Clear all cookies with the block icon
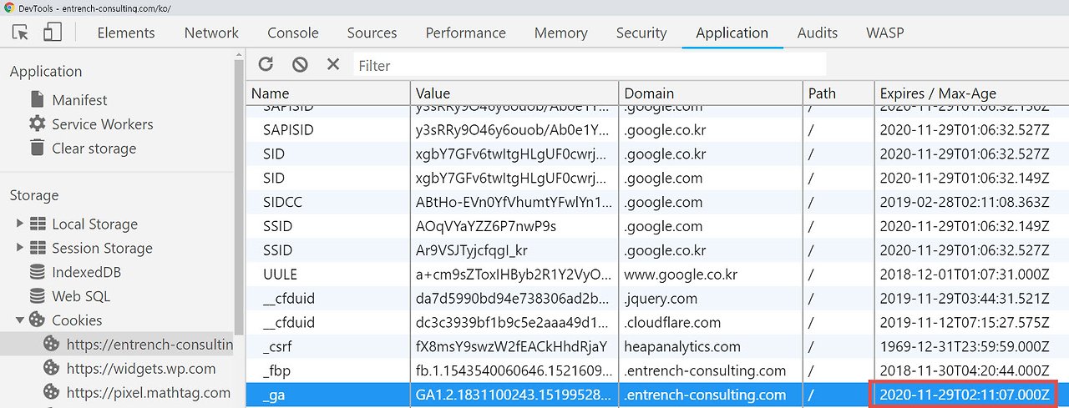The height and width of the screenshot is (408, 1069). [x=300, y=64]
